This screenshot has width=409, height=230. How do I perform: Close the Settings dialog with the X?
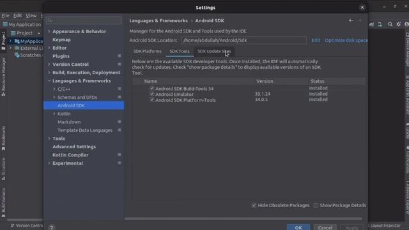pos(362,7)
